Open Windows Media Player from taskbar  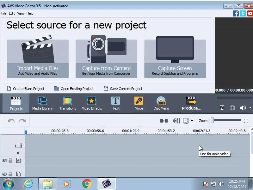(67, 184)
